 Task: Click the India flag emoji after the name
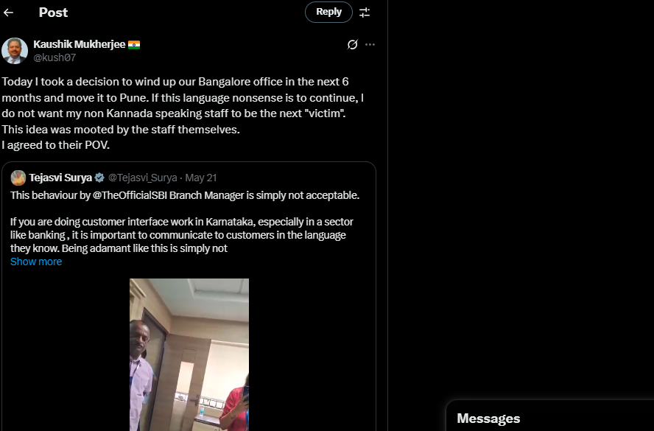[x=134, y=45]
